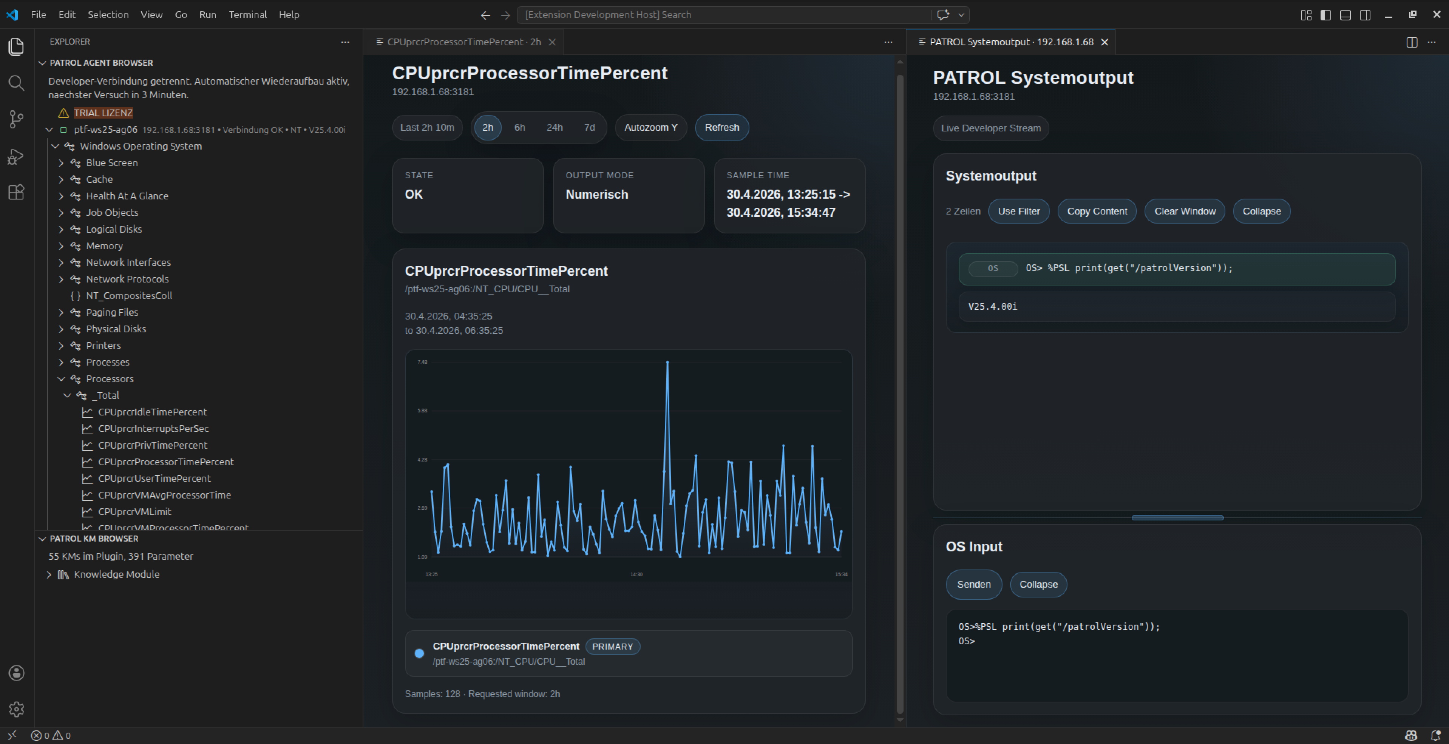Image resolution: width=1449 pixels, height=744 pixels.
Task: Select the 24h time range
Action: [554, 128]
